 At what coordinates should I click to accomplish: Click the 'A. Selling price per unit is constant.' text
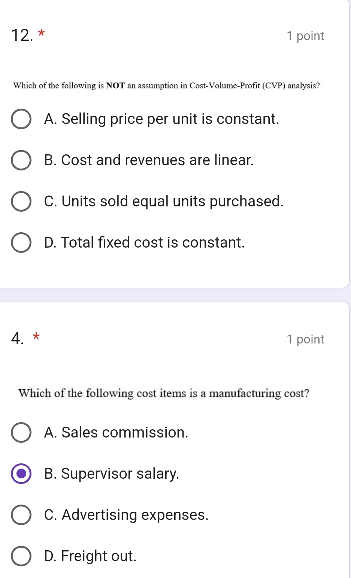tap(161, 119)
